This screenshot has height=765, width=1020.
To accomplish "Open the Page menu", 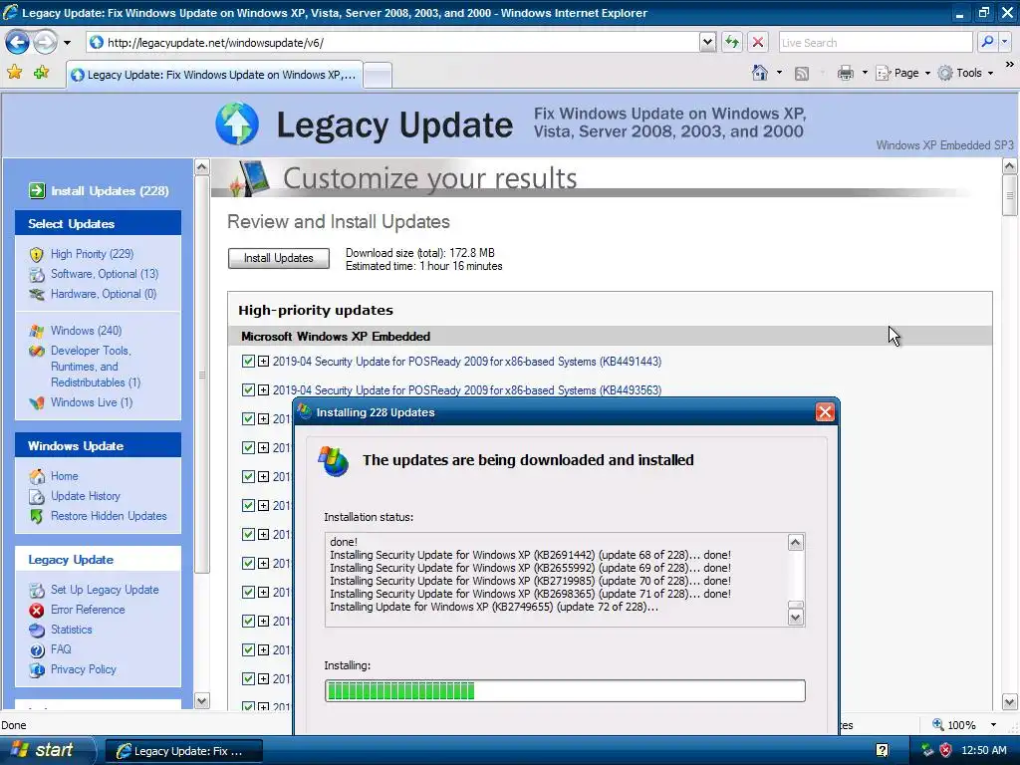I will pyautogui.click(x=902, y=73).
